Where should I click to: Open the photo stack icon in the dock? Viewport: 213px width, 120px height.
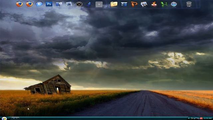tap(144, 4)
